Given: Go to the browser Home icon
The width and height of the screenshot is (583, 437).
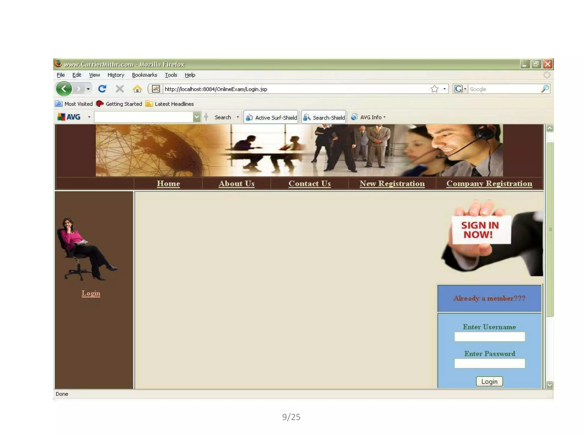Looking at the screenshot, I should click(137, 89).
